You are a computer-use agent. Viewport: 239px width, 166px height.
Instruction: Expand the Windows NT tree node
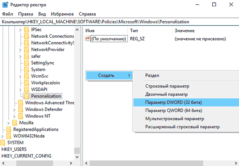point(14,116)
